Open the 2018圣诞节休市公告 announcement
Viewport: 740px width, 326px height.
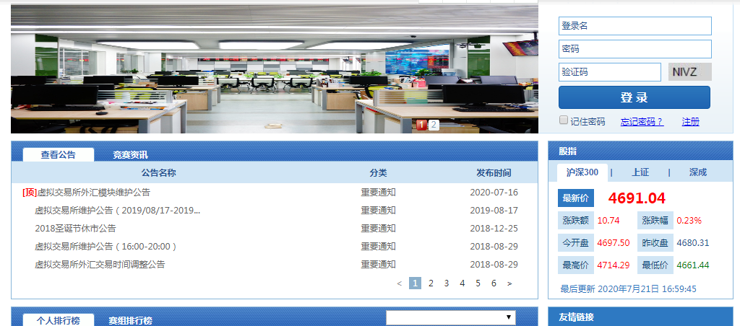(x=75, y=229)
